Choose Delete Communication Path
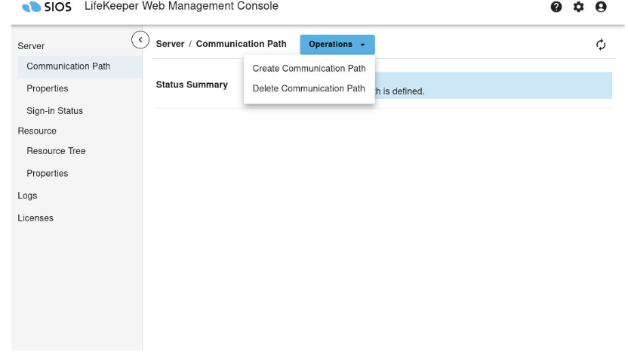The height and width of the screenshot is (358, 628). point(309,88)
